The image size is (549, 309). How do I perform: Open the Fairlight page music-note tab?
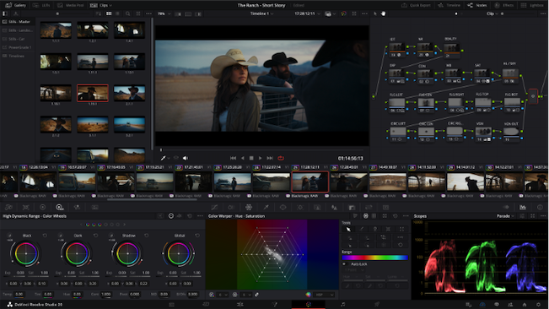click(342, 305)
